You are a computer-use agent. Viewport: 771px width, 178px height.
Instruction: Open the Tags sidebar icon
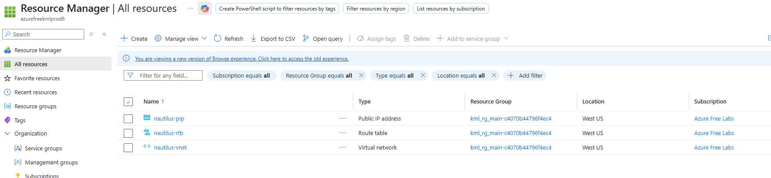[x=7, y=120]
